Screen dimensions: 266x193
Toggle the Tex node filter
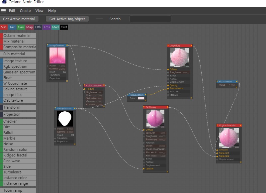12,27
